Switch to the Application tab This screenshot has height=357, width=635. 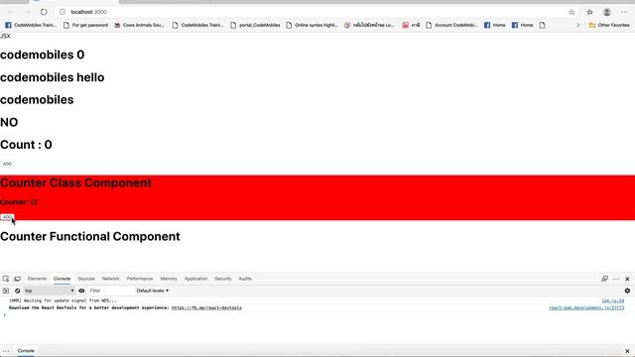[x=195, y=279]
